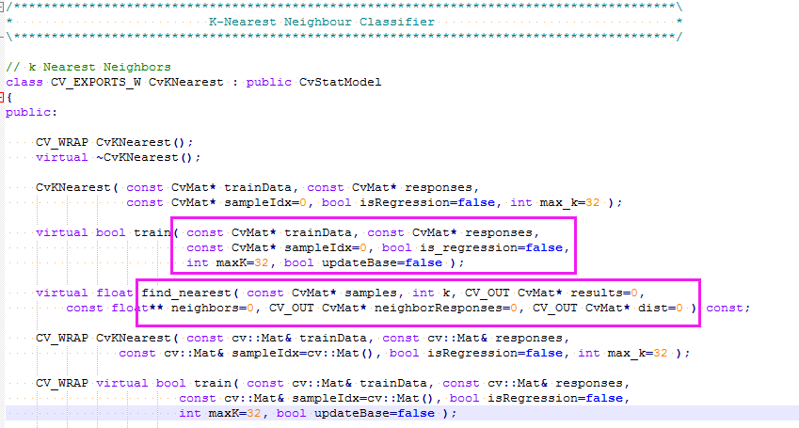Click 'CvKNearest' in the class declaration line
The image size is (799, 428).
tap(186, 82)
